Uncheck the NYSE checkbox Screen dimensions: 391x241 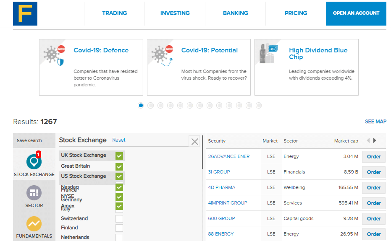pos(119,197)
